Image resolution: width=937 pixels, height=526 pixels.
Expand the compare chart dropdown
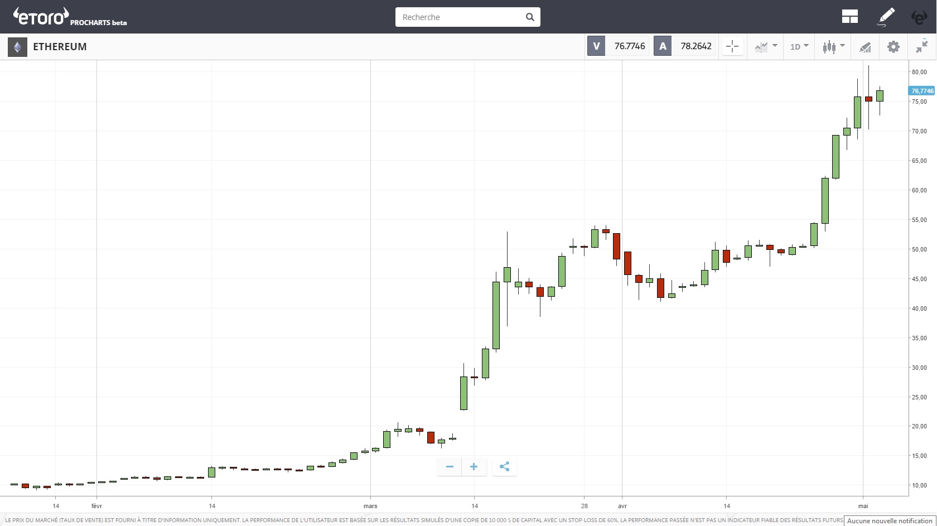click(x=766, y=47)
